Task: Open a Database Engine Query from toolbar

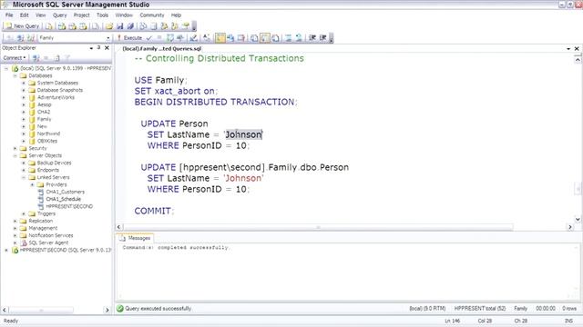Action: pyautogui.click(x=49, y=26)
